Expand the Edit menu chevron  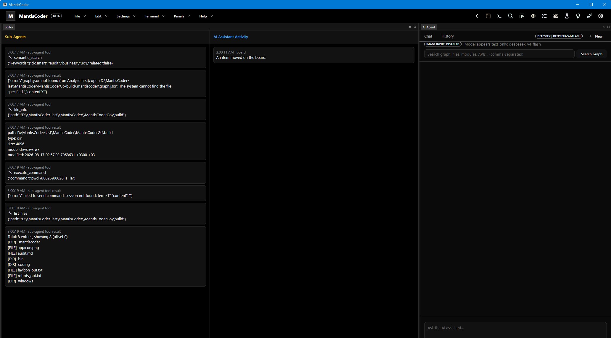(106, 16)
